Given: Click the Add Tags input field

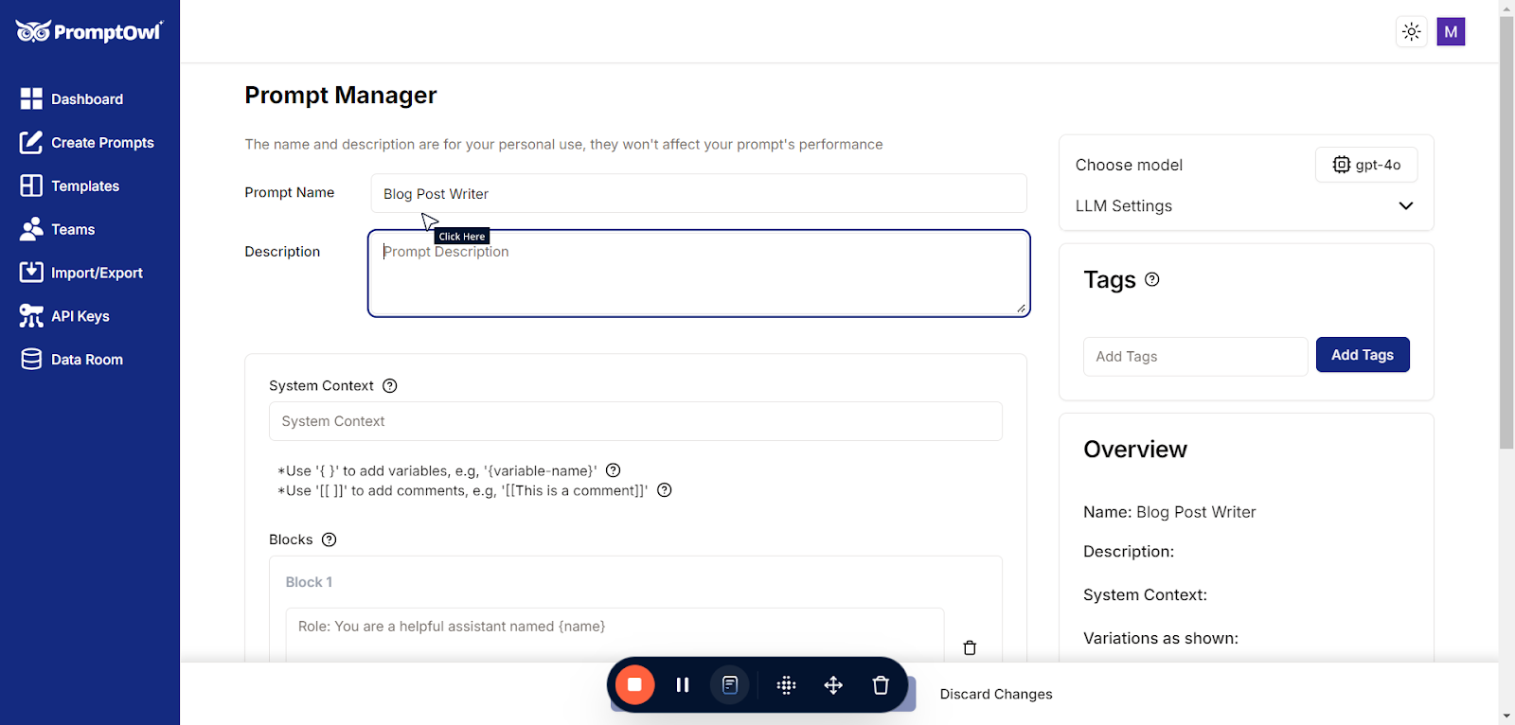Looking at the screenshot, I should point(1195,357).
